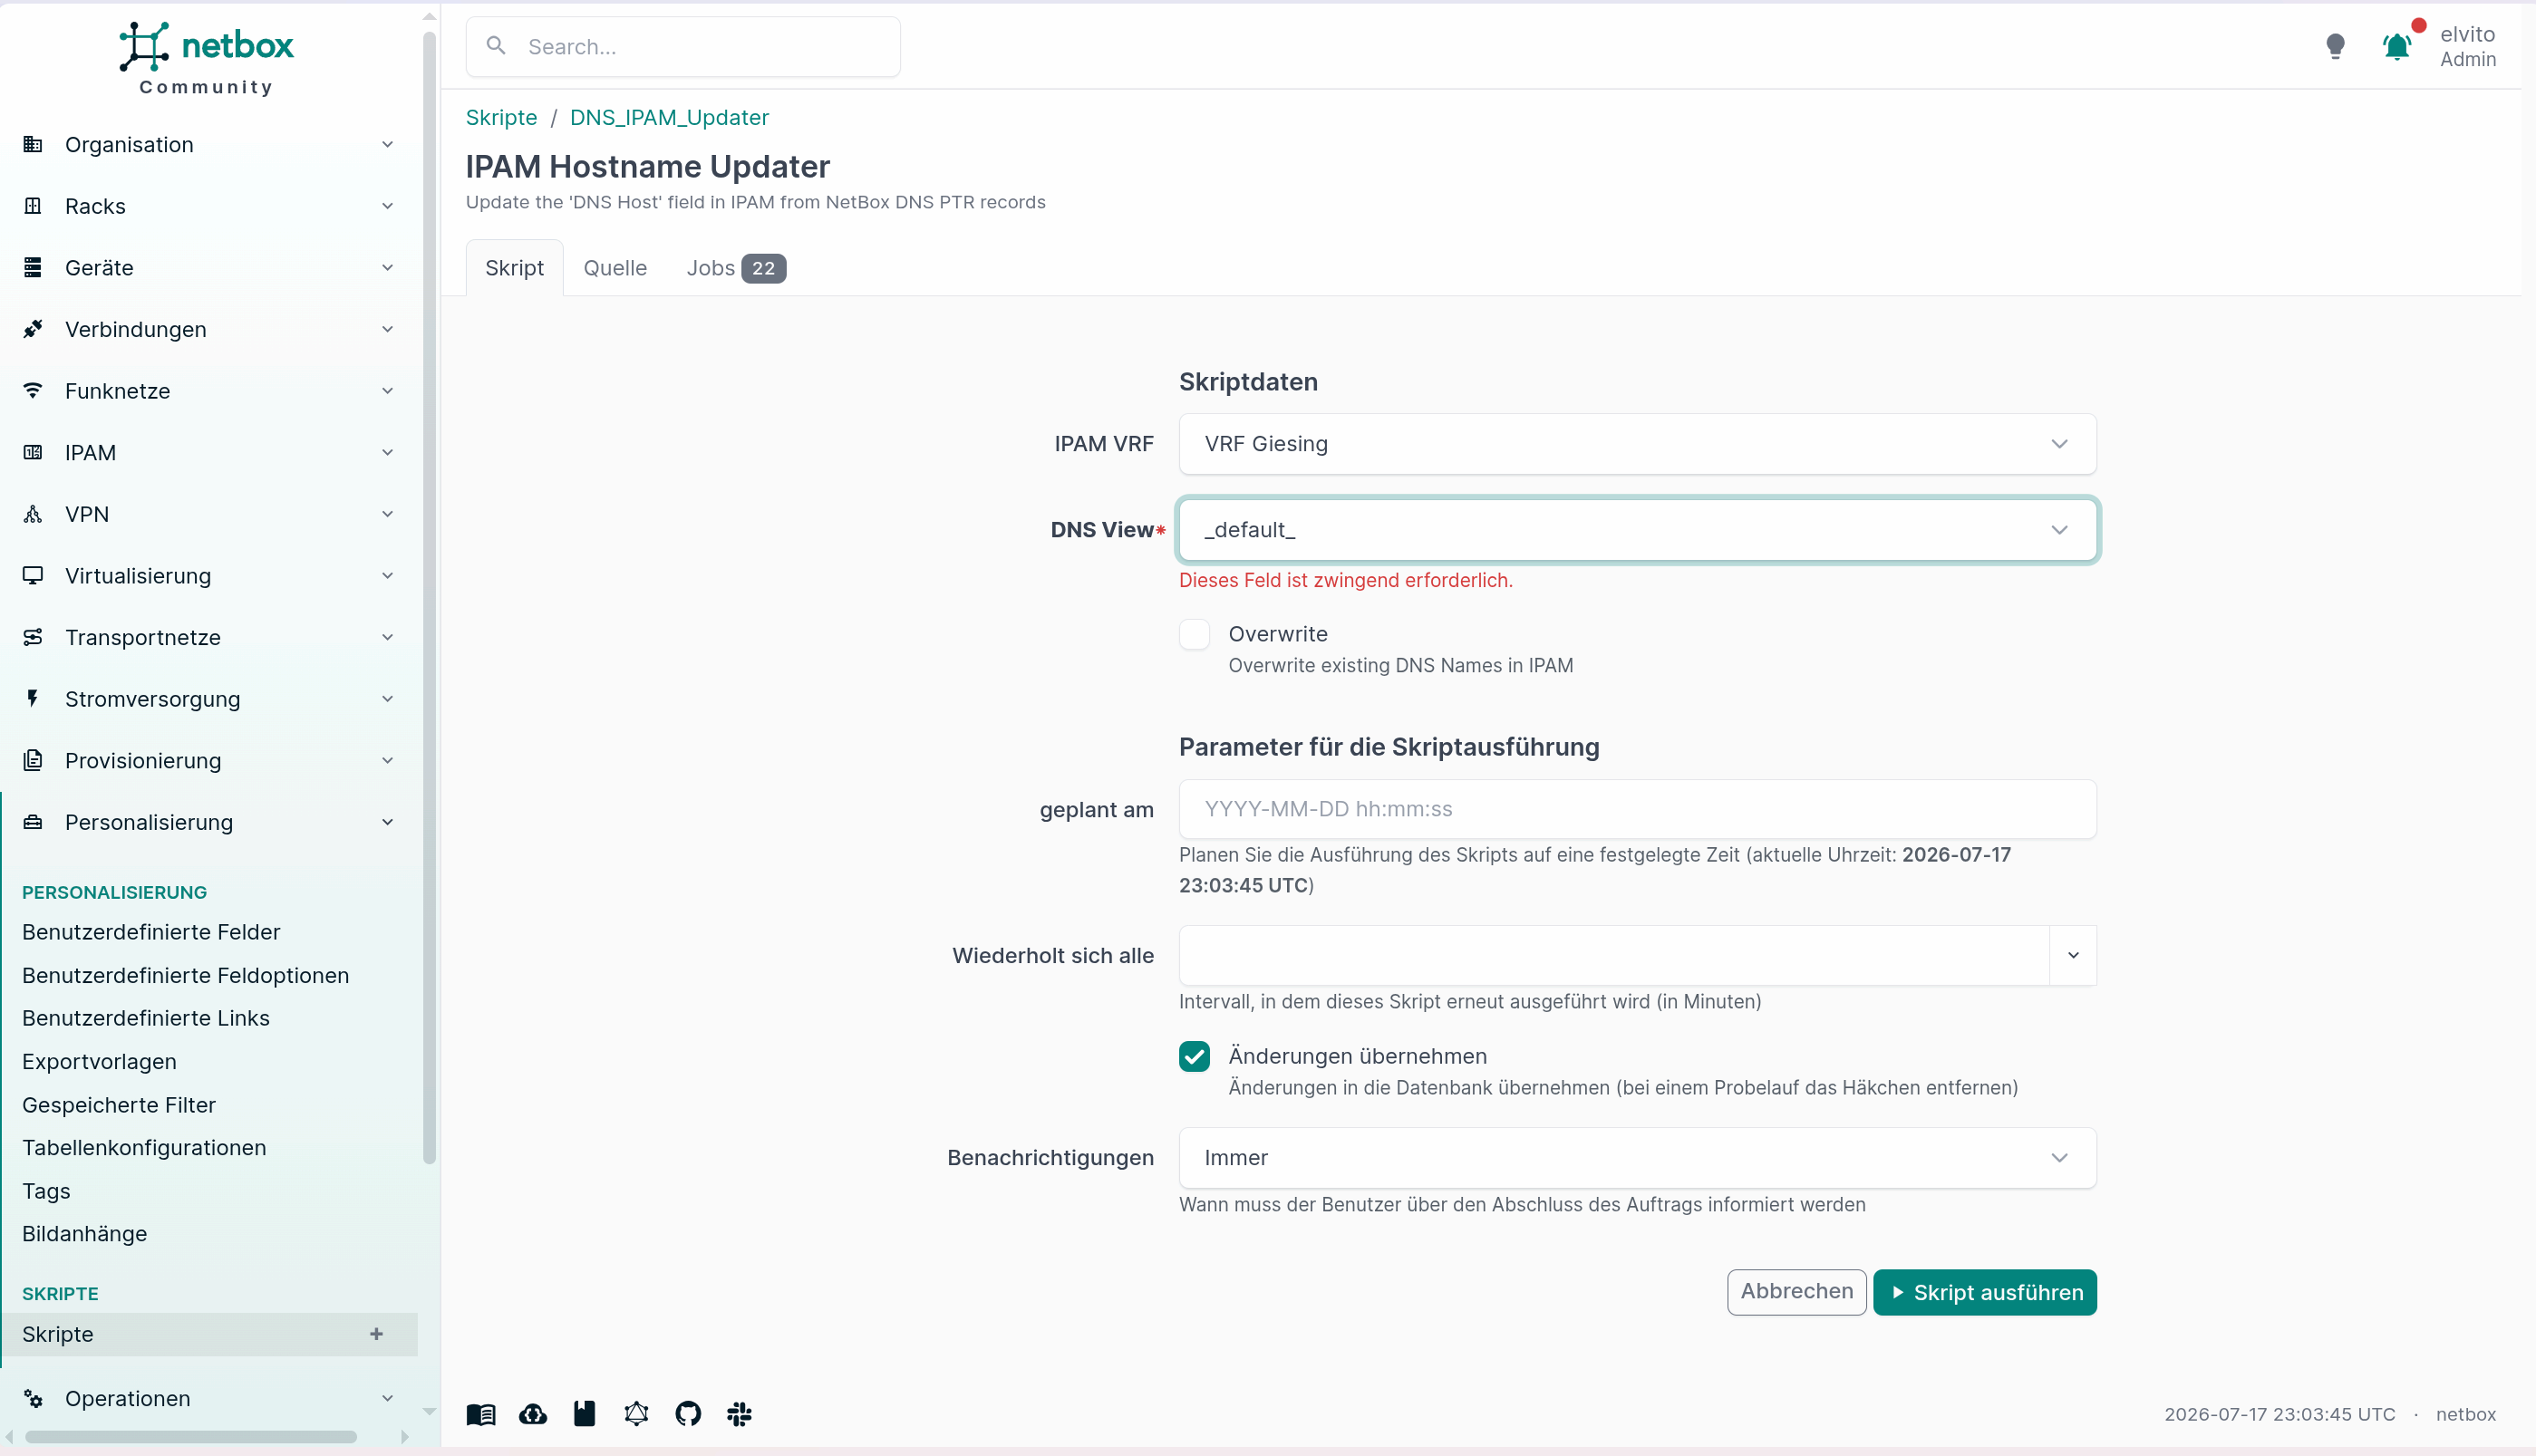Collapse the Personalisierung menu chevron
The height and width of the screenshot is (1456, 2536).
[387, 822]
